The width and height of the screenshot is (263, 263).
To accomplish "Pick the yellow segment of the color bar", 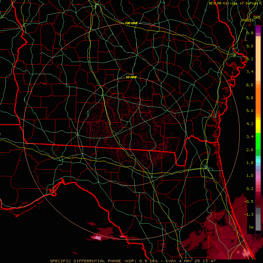I will (x=258, y=125).
